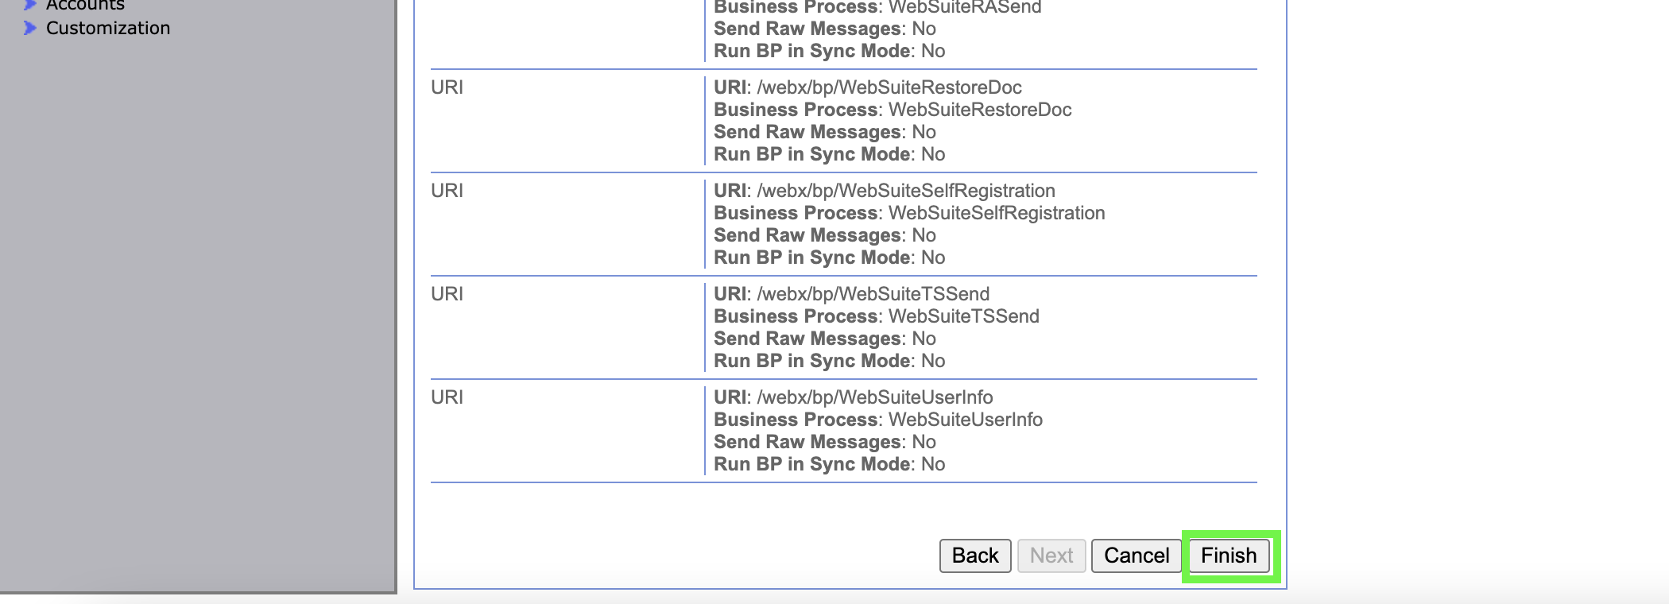Image resolution: width=1669 pixels, height=604 pixels.
Task: Click Send Raw Messages under WebSuiteSelfRegistration
Action: 825,235
